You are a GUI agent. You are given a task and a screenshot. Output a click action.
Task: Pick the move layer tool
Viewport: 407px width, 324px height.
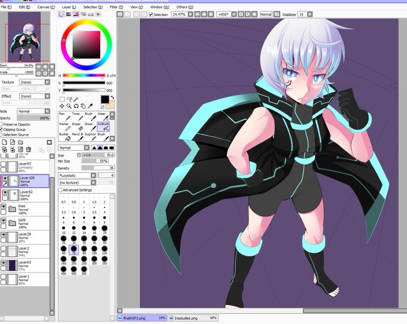point(62,106)
